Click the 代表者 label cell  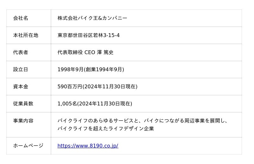click(x=21, y=53)
